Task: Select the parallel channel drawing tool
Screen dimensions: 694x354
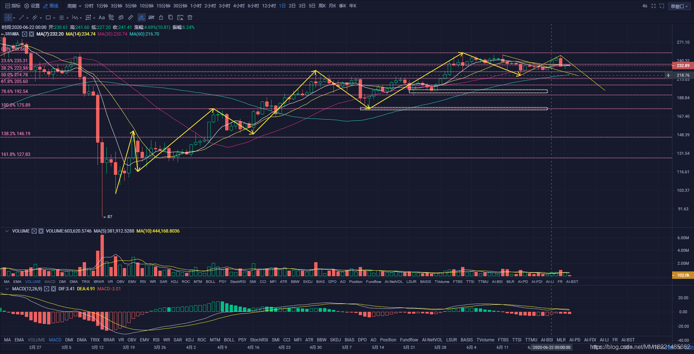Action: (35, 17)
